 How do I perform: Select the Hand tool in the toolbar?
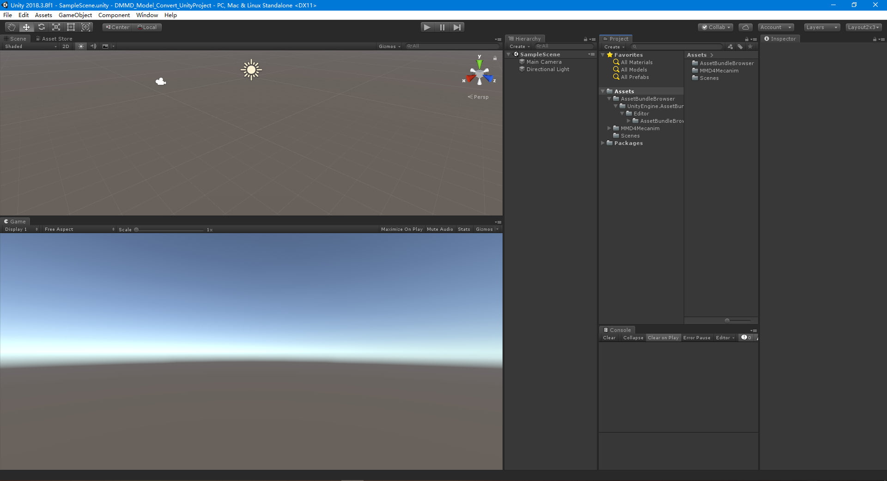tap(11, 27)
